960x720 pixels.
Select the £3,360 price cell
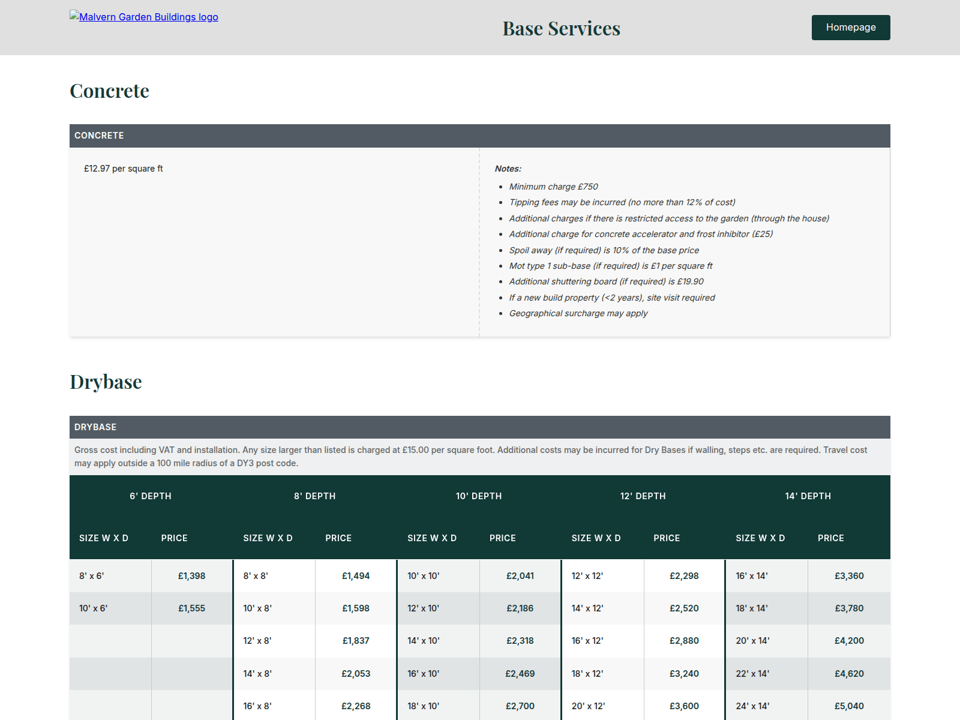(849, 576)
